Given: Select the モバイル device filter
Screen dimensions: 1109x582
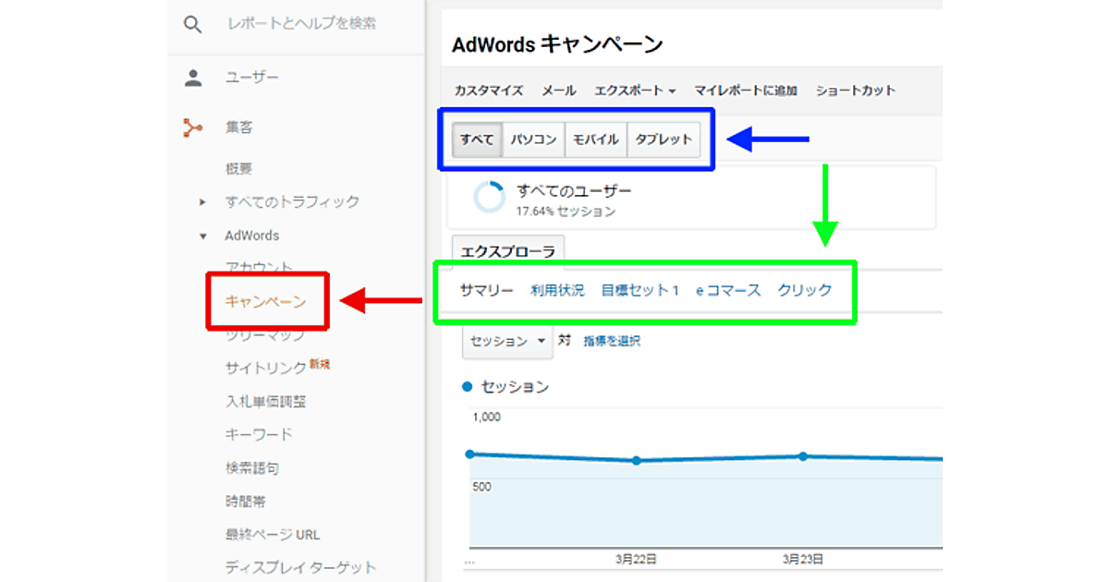Looking at the screenshot, I should click(595, 139).
